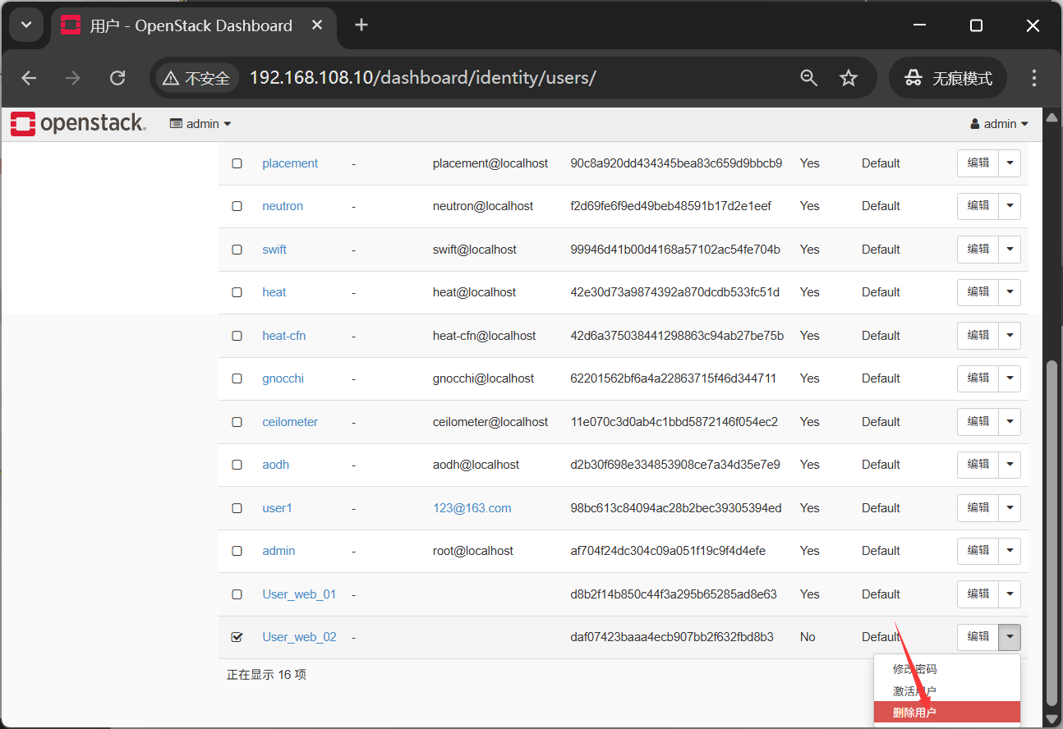Check the gnocchi user checkbox

coord(237,378)
